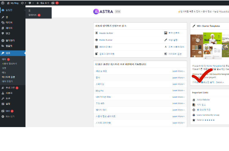Click the 새로 추가 plus button
This screenshot has height=151, width=229.
click(43, 3)
